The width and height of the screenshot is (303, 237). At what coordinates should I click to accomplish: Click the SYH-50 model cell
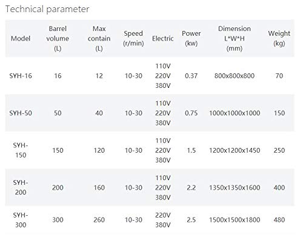point(21,113)
